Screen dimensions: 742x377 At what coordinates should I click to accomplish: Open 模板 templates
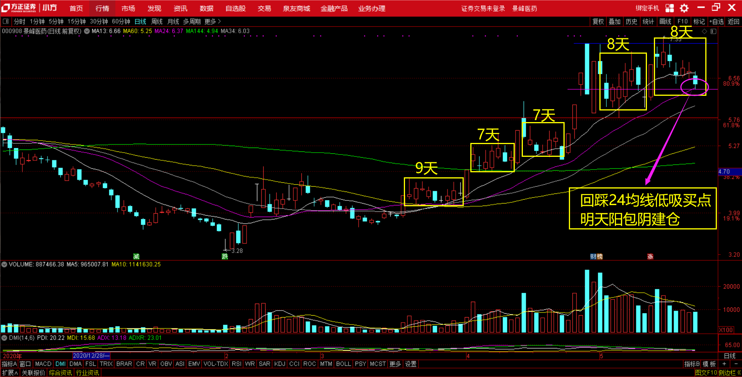click(709, 364)
